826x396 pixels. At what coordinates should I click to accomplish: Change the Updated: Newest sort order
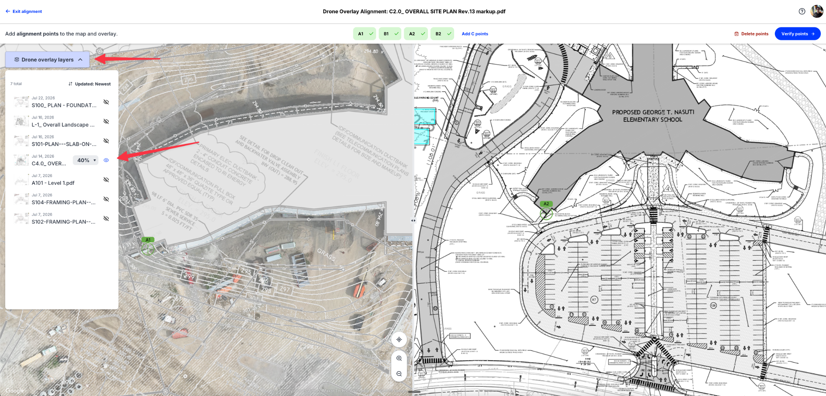[x=90, y=84]
